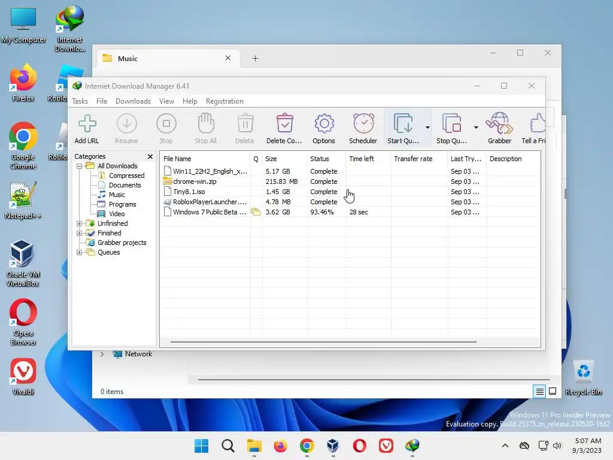Open Opera from taskbar
Image resolution: width=613 pixels, height=460 pixels.
pyautogui.click(x=359, y=446)
